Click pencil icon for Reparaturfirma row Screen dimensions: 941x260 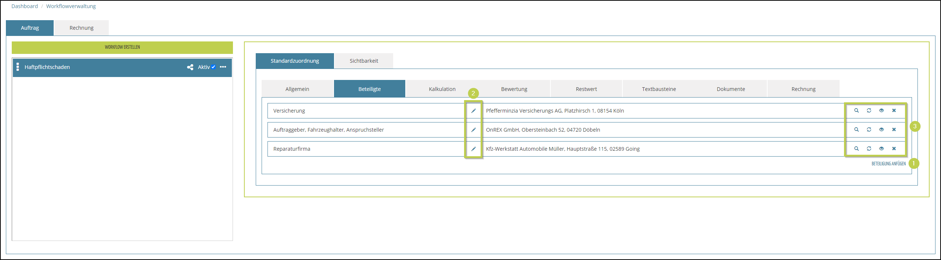pyautogui.click(x=473, y=149)
